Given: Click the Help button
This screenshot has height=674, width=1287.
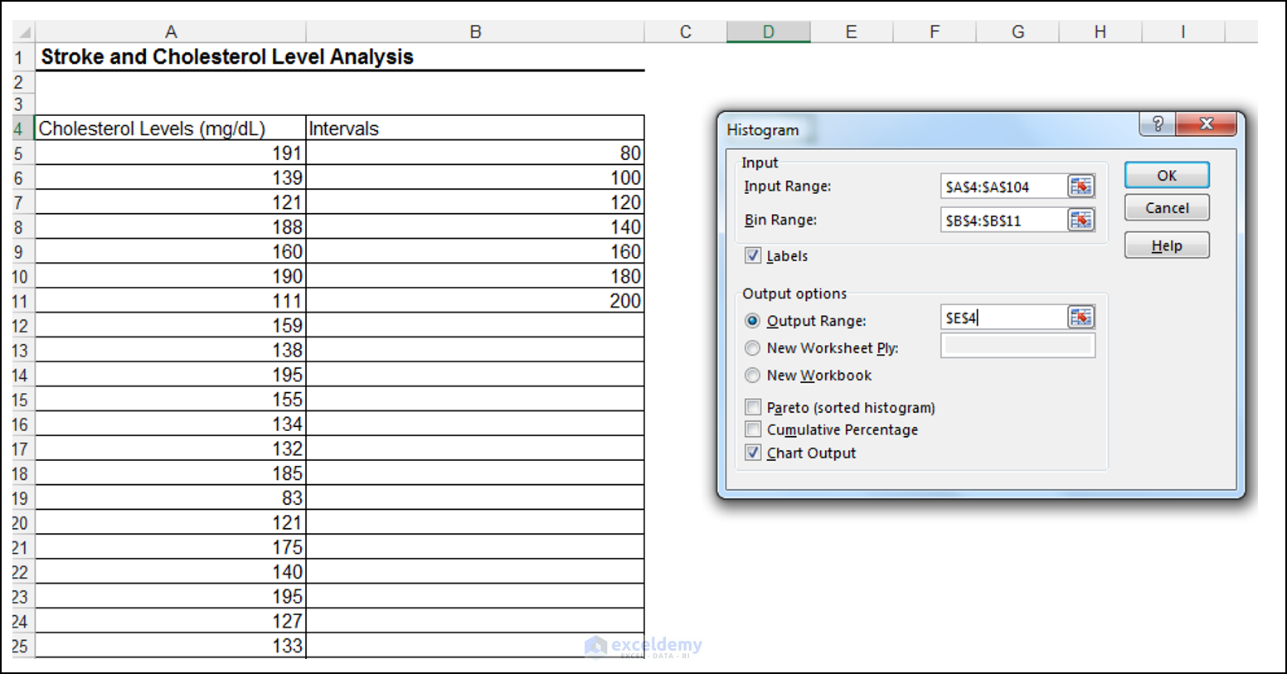Looking at the screenshot, I should (x=1167, y=245).
